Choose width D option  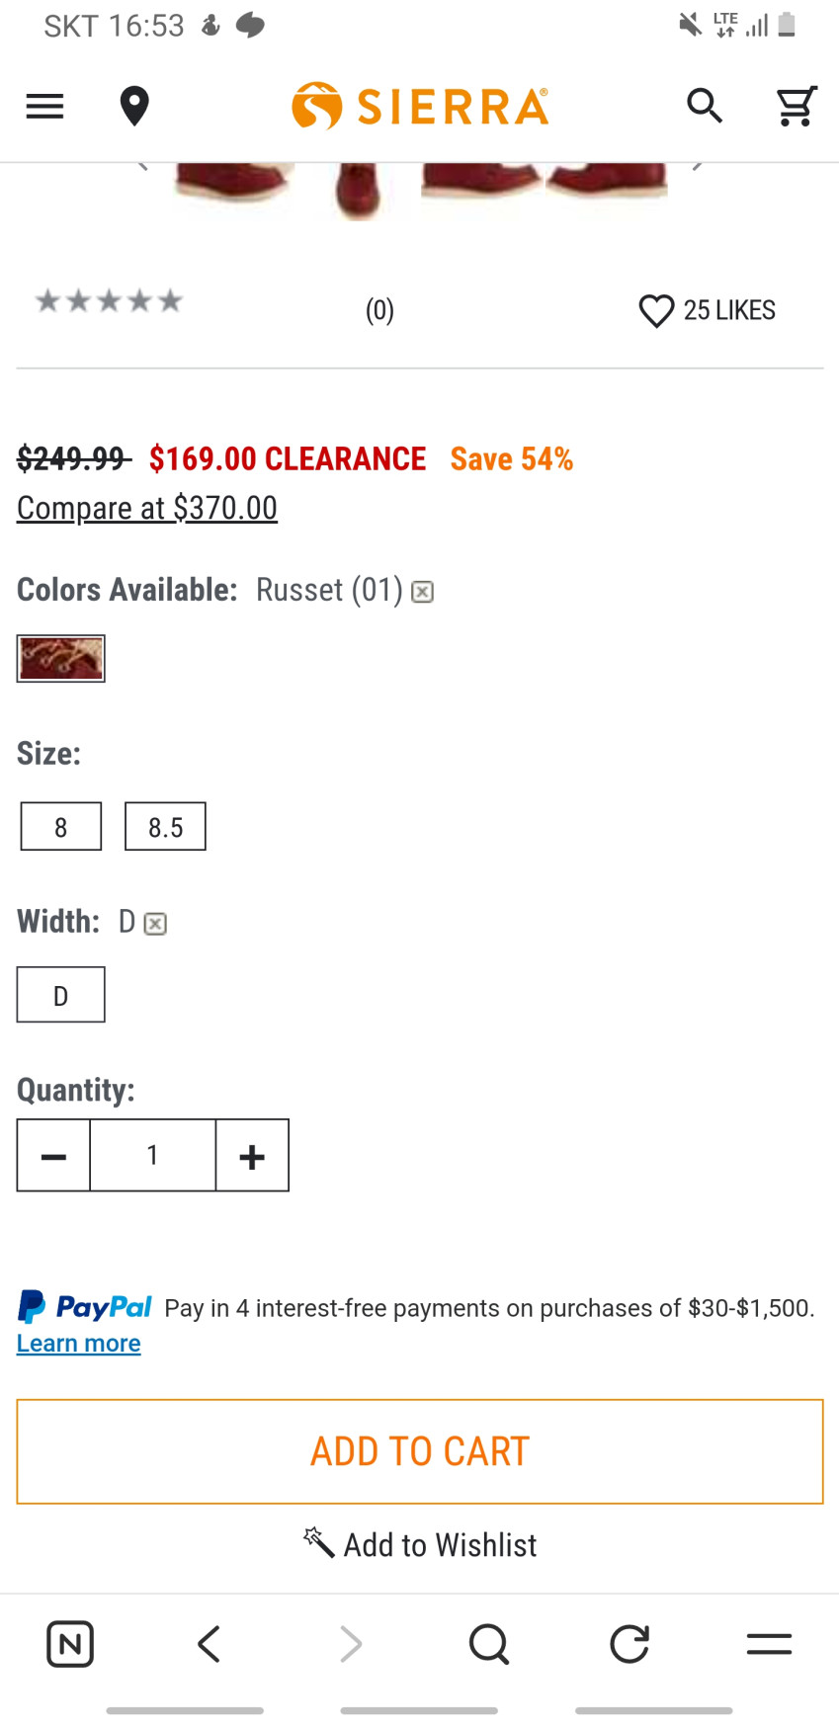61,995
